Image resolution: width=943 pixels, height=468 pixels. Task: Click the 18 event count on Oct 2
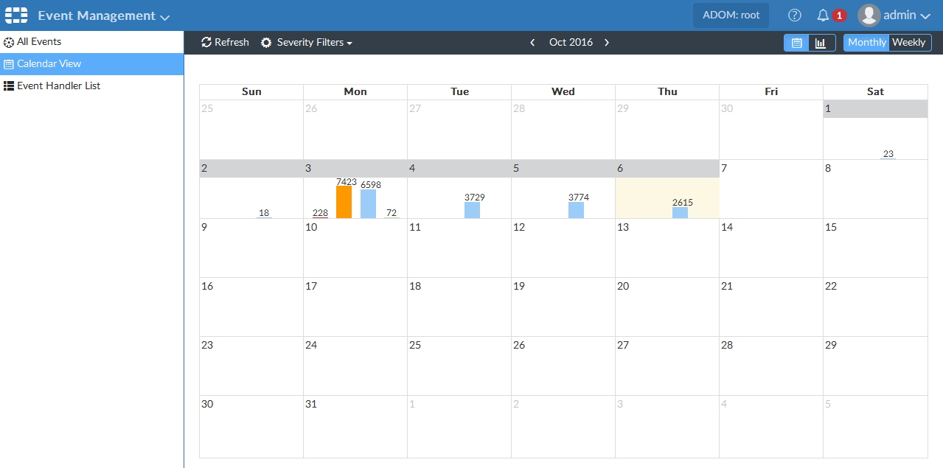(x=264, y=213)
